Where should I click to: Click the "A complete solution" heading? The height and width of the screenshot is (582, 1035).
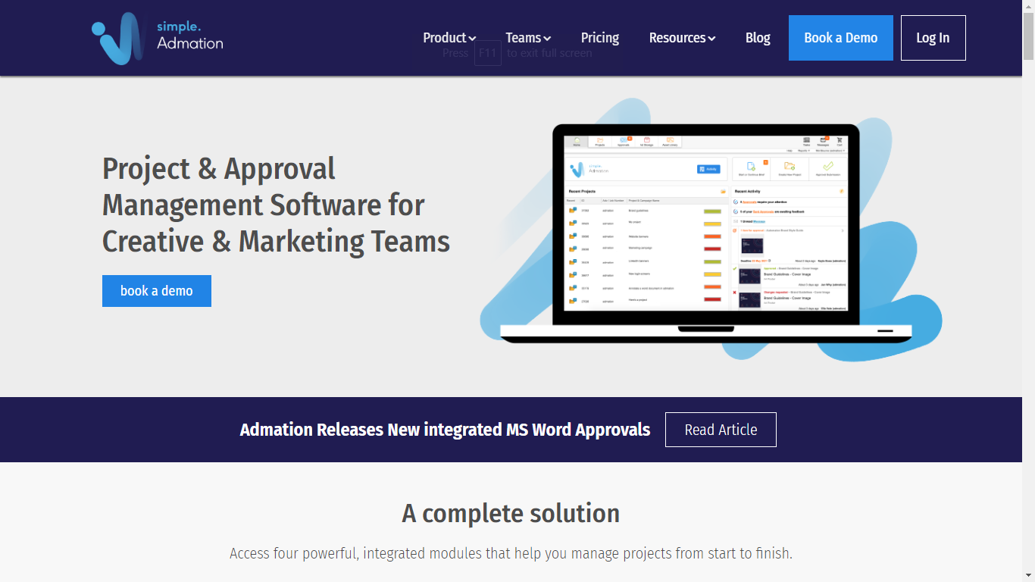(511, 513)
